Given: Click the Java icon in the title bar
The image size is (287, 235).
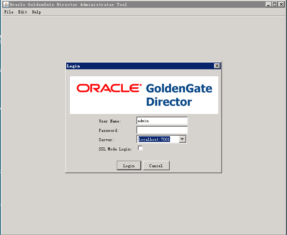Looking at the screenshot, I should click(x=6, y=4).
